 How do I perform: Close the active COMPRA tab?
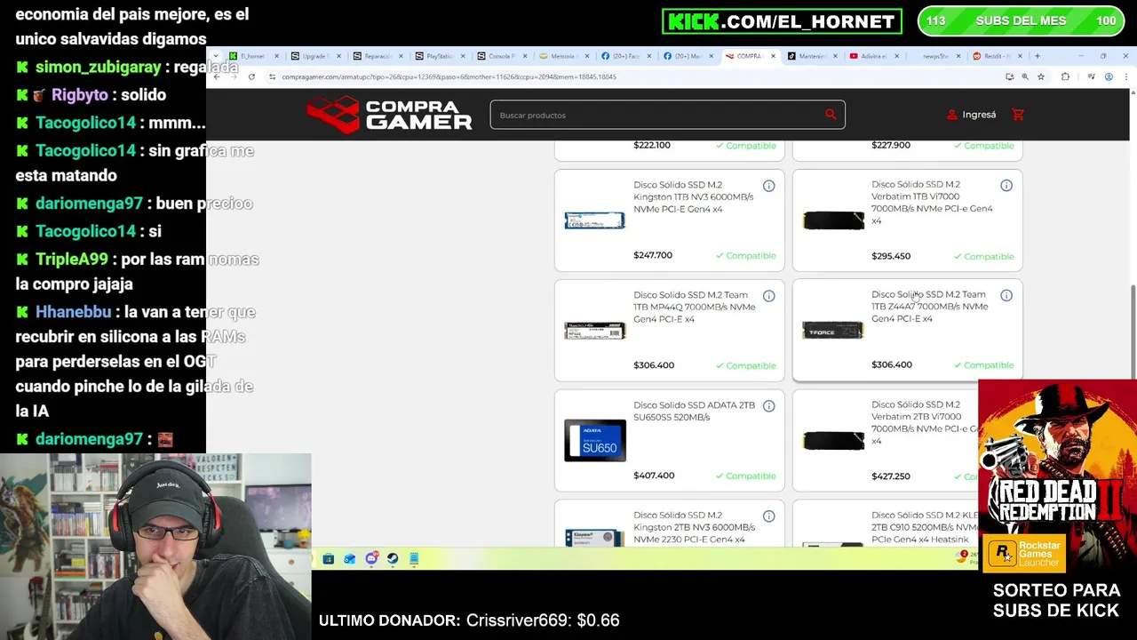[773, 56]
